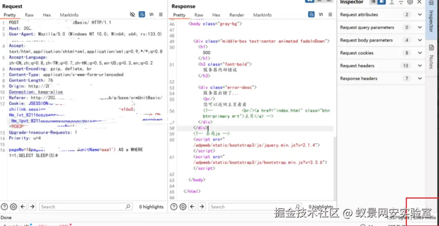This screenshot has height=226, width=439.
Task: Click bootstrap.min.js script source text
Action: 260,162
